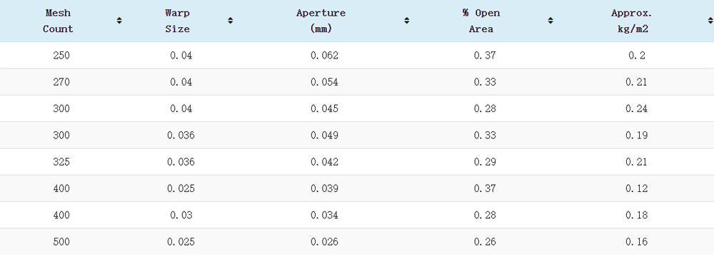714x257 pixels.
Task: Select the Warp Size column header
Action: pos(177,21)
